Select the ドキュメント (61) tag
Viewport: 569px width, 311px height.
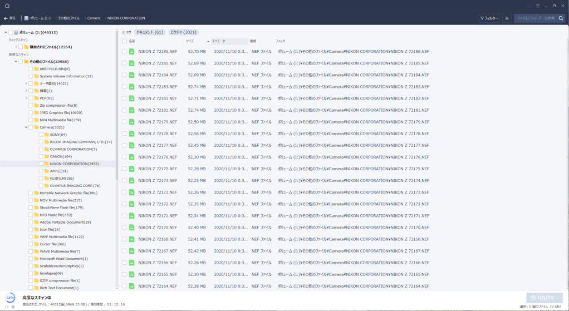149,32
